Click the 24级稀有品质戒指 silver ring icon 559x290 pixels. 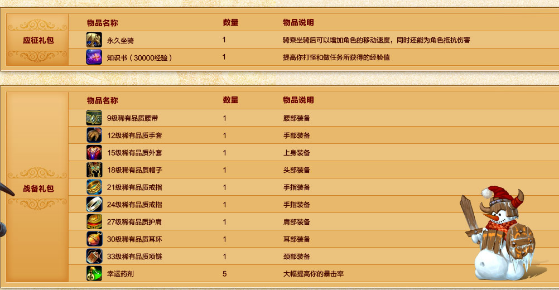pyautogui.click(x=94, y=205)
